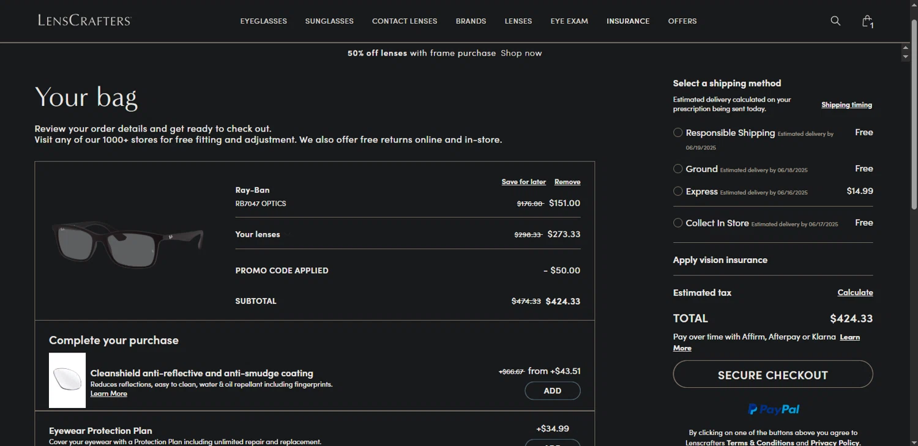The width and height of the screenshot is (918, 446).
Task: Choose Express shipping radio option
Action: pos(677,191)
